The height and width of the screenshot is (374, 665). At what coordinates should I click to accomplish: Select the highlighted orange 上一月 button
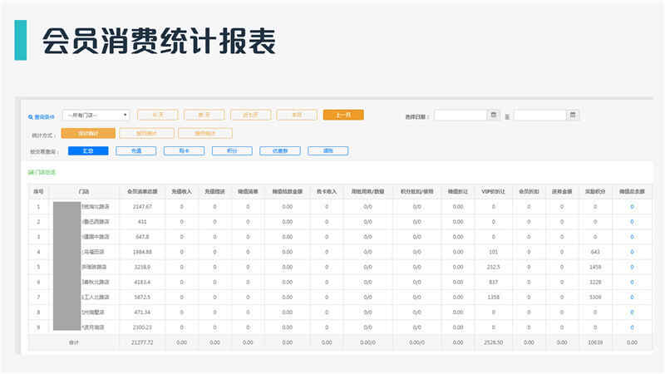343,115
